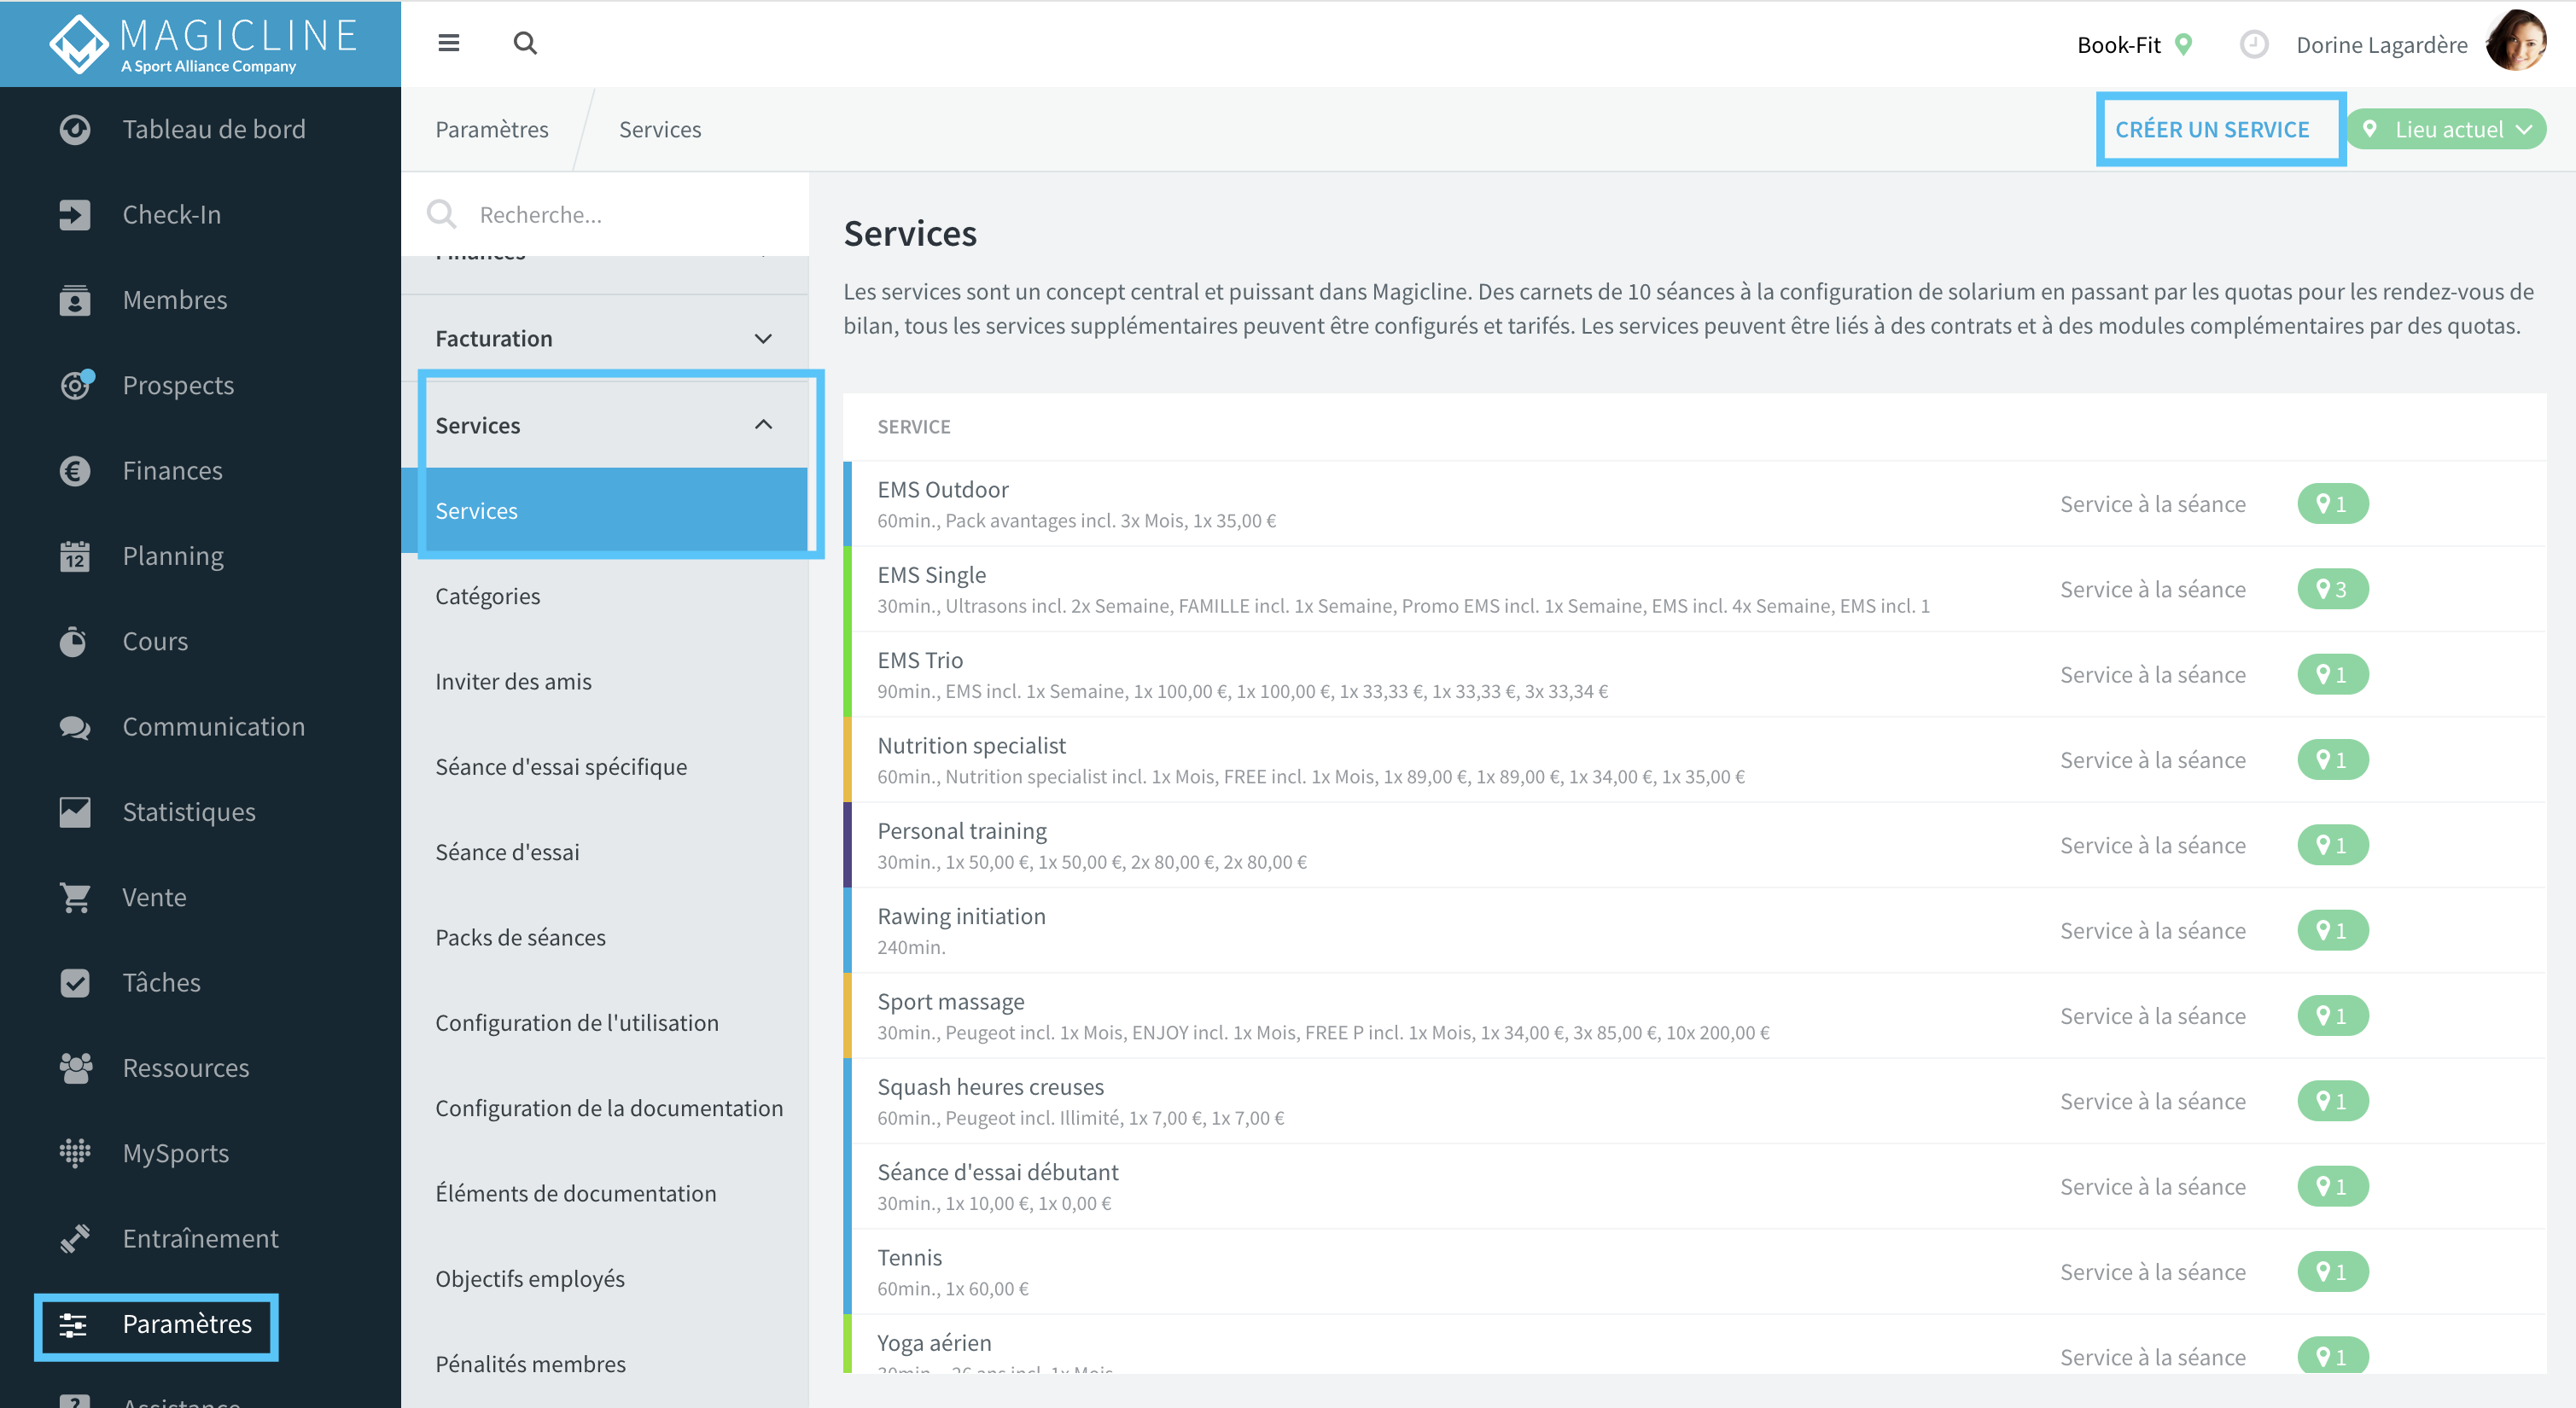
Task: Click Dorine Lagardère profile avatar
Action: [x=2516, y=43]
